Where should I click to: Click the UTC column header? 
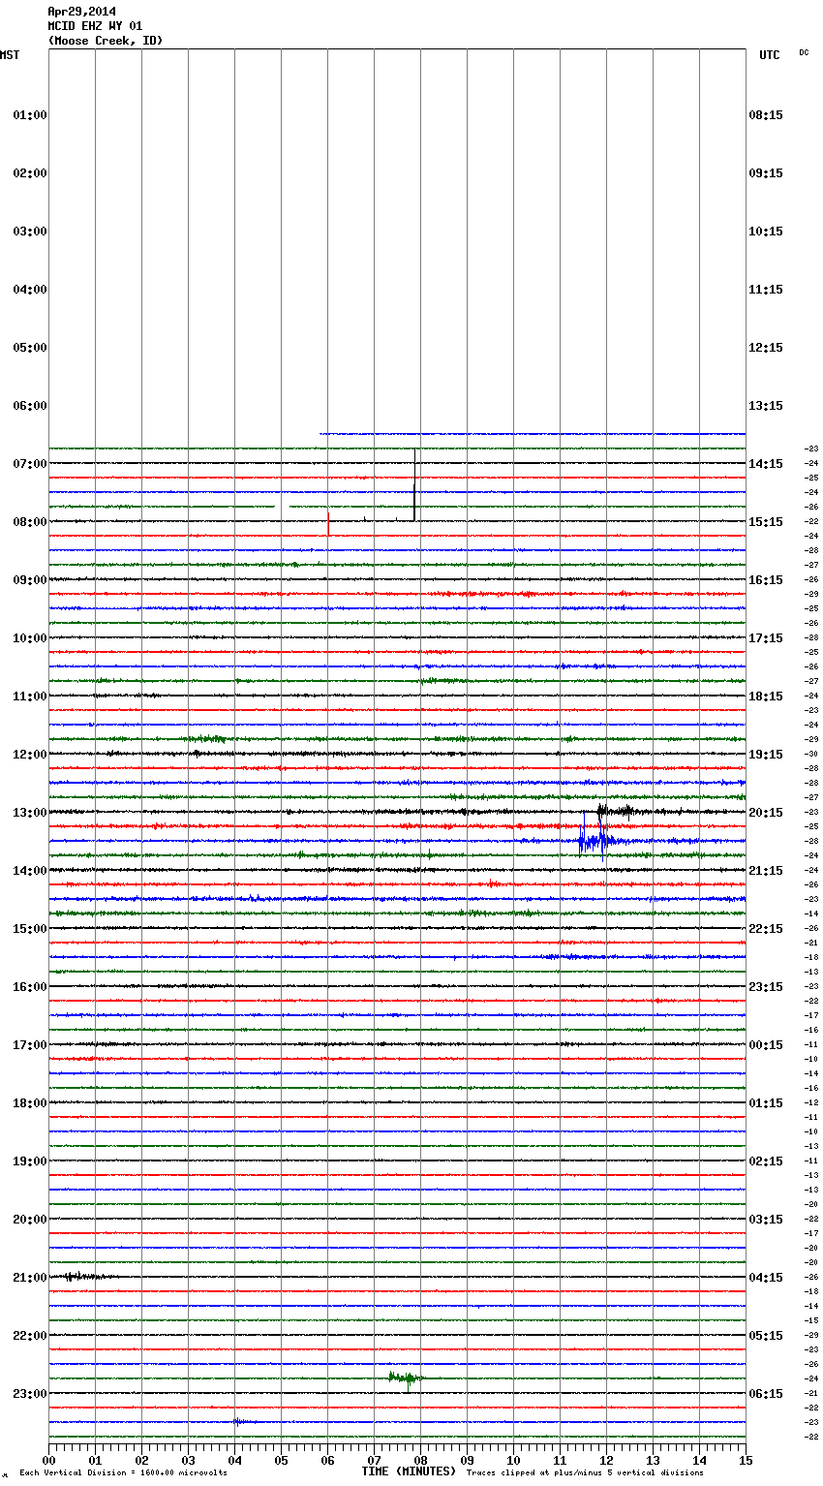[x=769, y=55]
